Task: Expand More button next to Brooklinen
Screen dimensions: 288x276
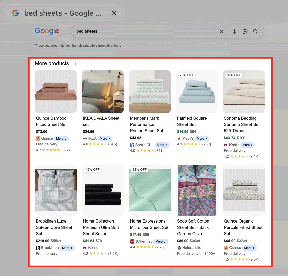Action: click(67, 248)
